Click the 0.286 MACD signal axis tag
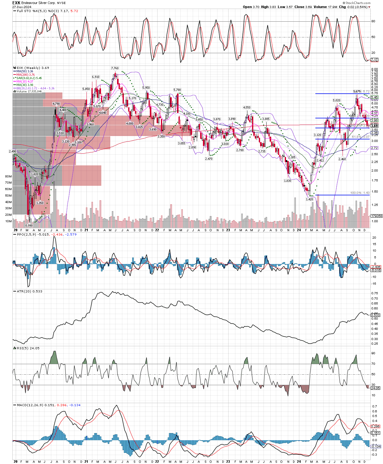This screenshot has height=464, width=383. [376, 426]
